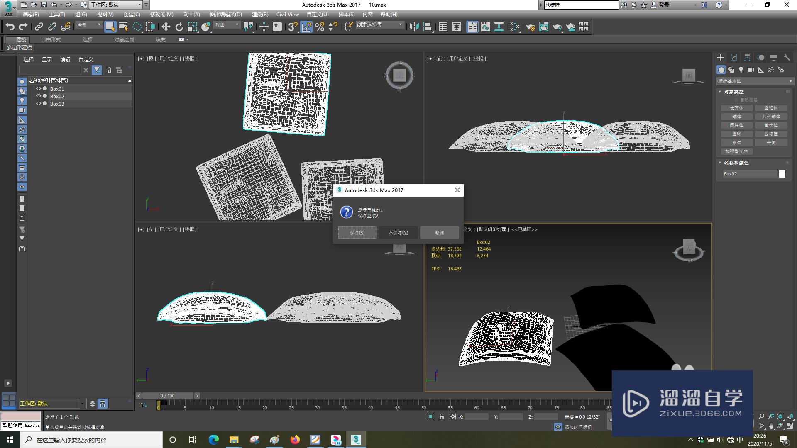Image resolution: width=797 pixels, height=448 pixels.
Task: Open the Layer Explorer icon
Action: click(x=457, y=27)
